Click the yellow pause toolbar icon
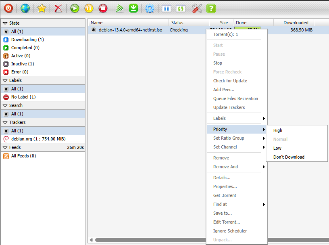This screenshot has height=245, width=329. [x=89, y=8]
